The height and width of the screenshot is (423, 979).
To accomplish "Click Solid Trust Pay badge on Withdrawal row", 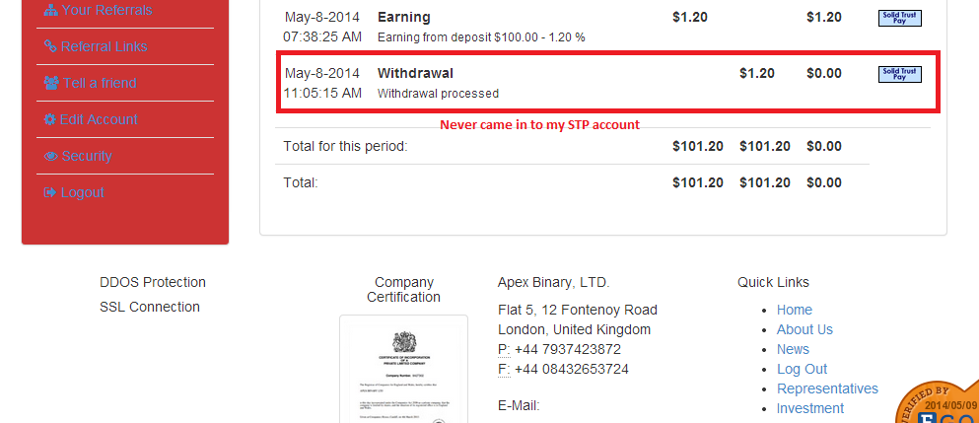I will [899, 74].
